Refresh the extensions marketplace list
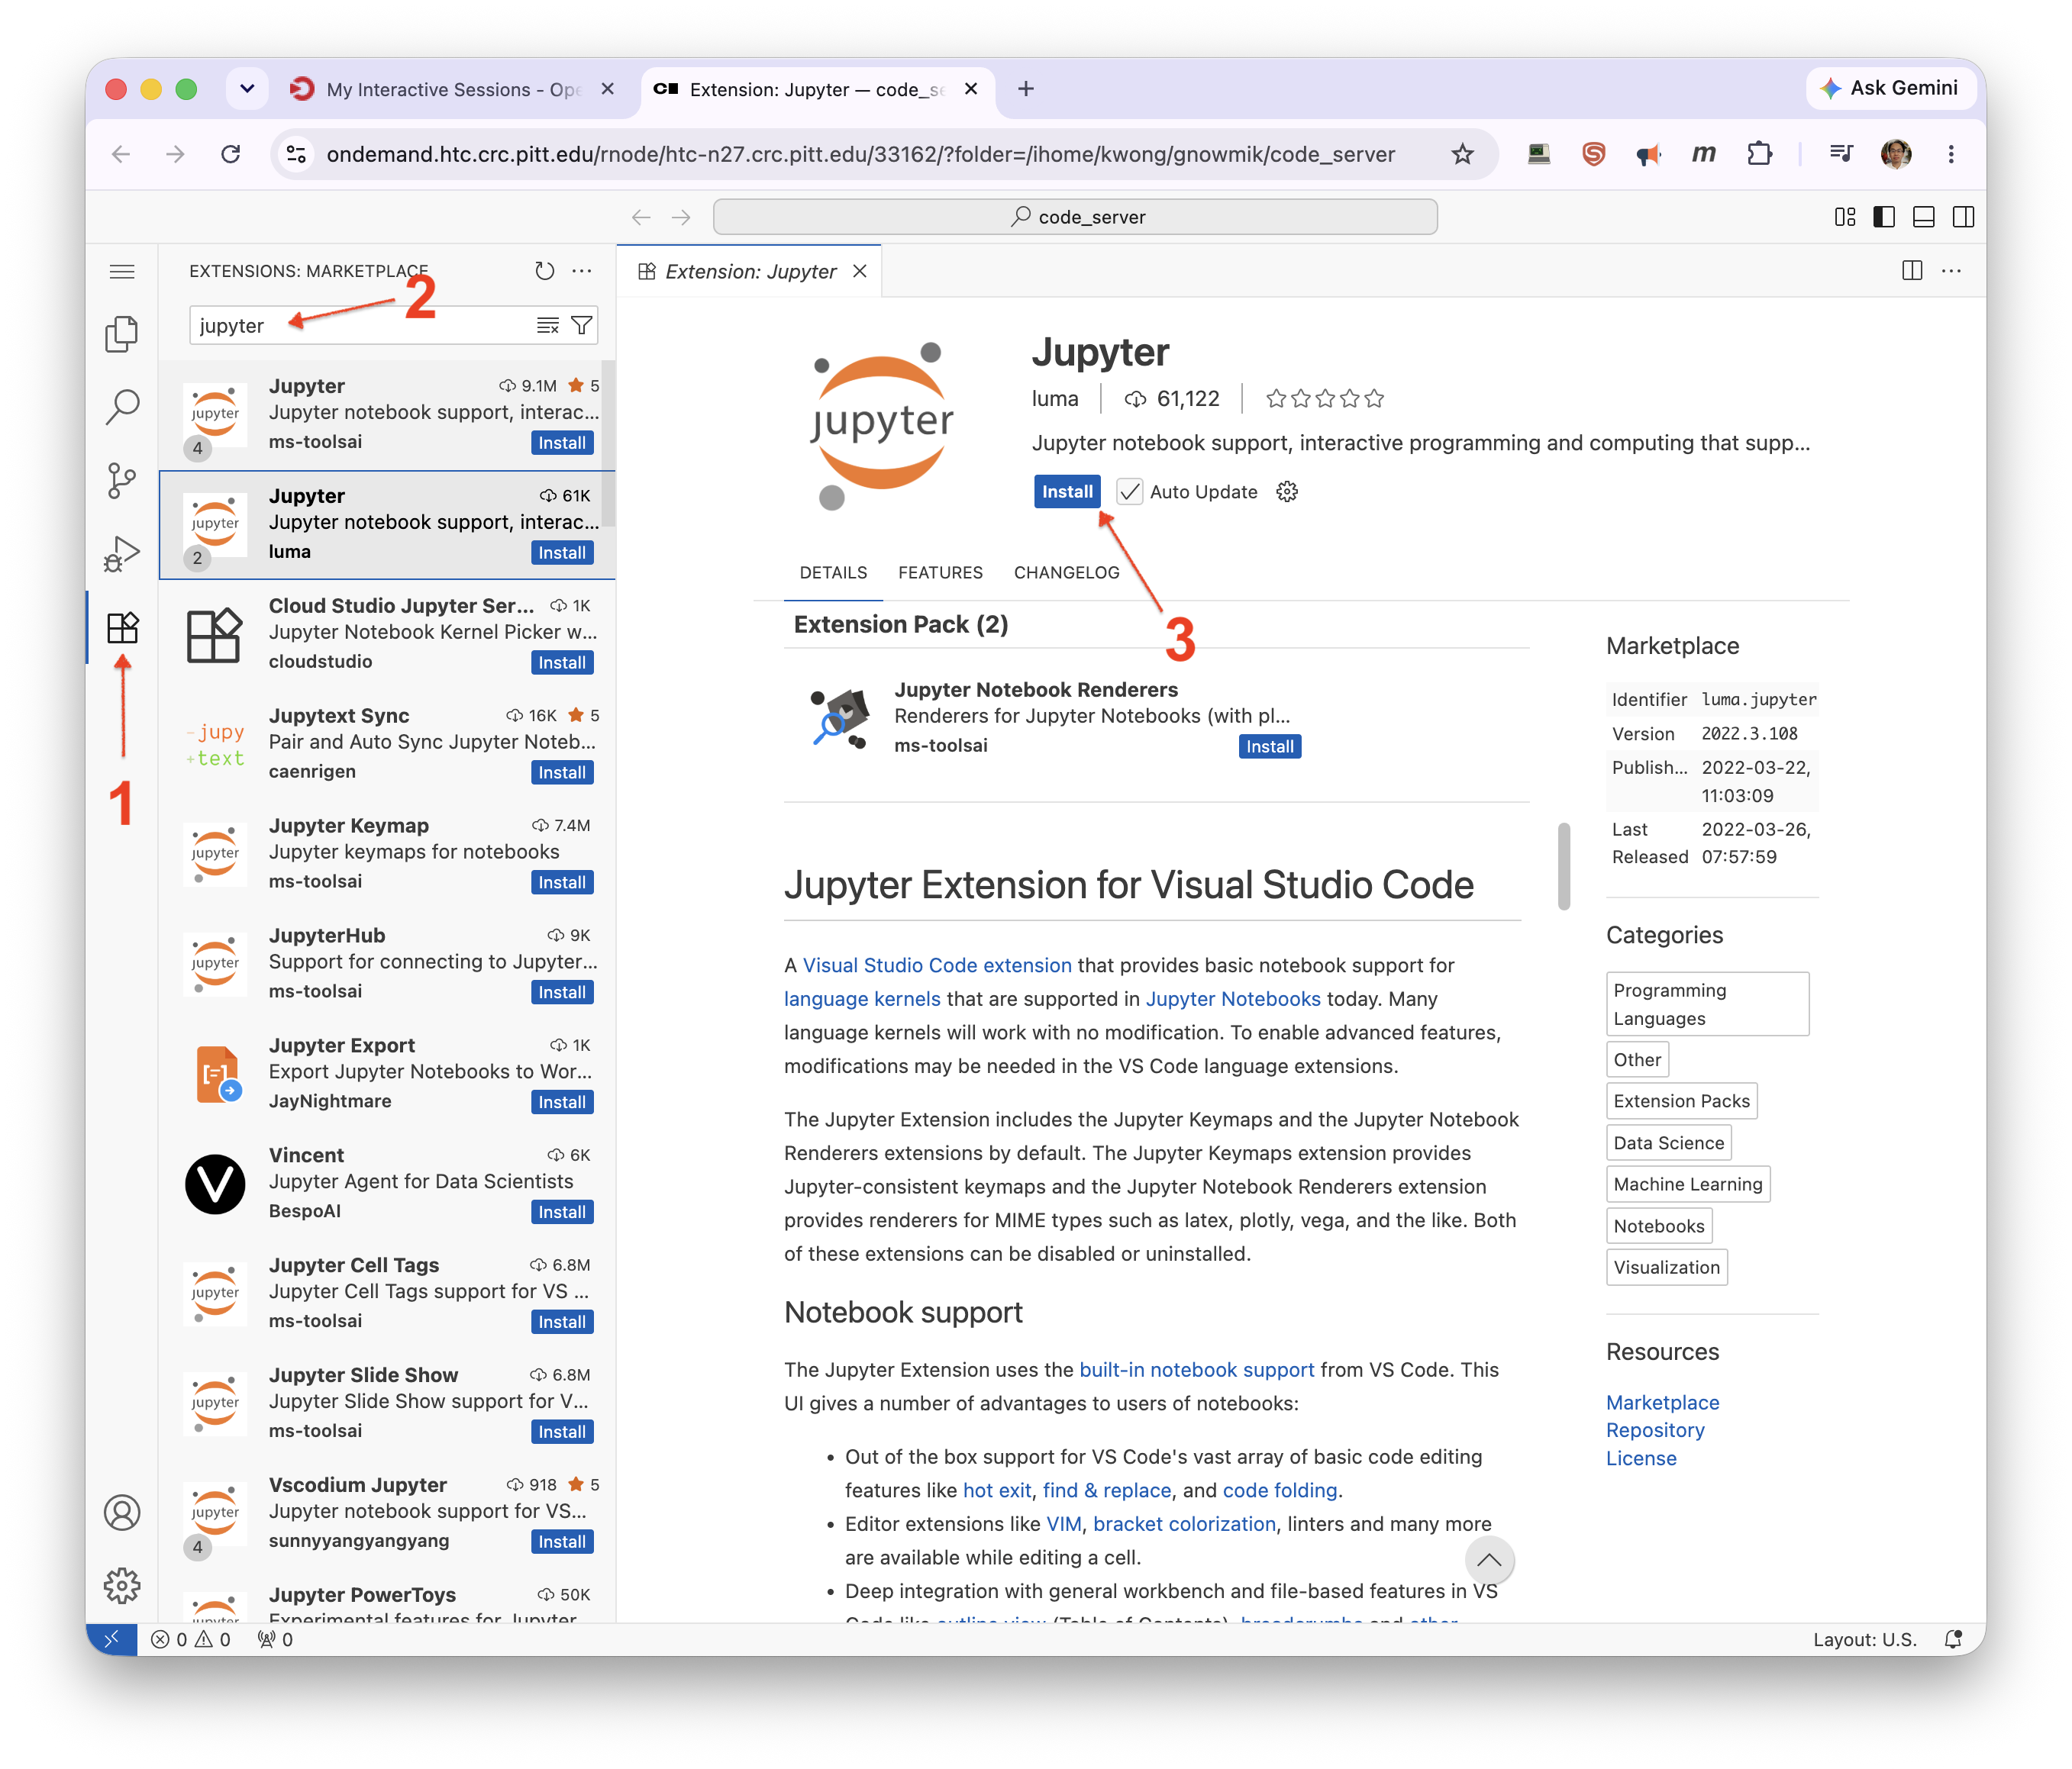2072x1769 pixels. 544,271
